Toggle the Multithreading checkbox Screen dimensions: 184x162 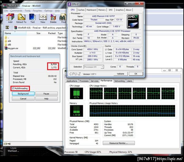click(x=13, y=88)
